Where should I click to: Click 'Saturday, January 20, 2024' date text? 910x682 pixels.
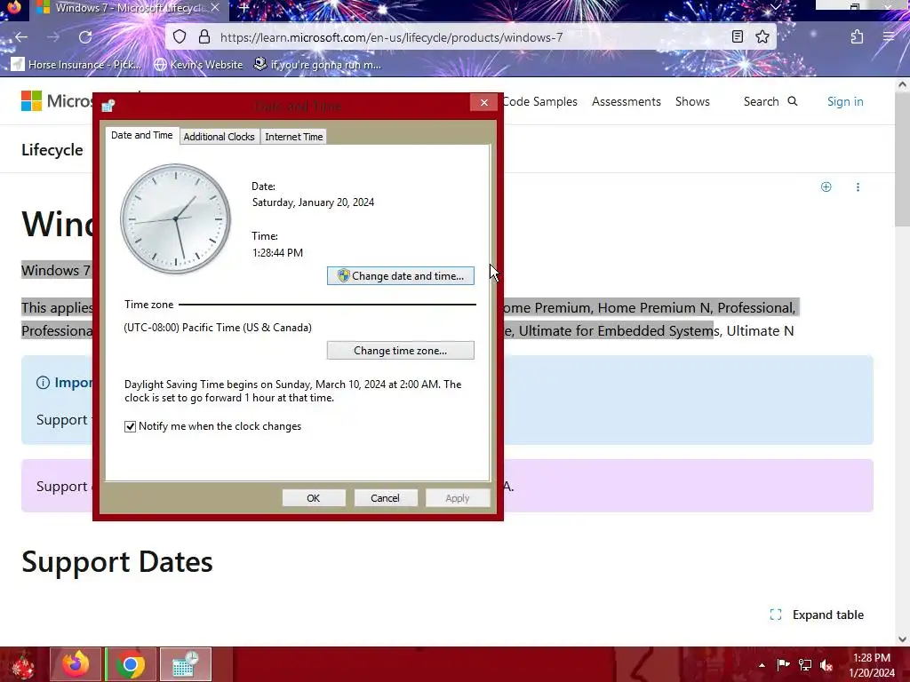tap(314, 202)
